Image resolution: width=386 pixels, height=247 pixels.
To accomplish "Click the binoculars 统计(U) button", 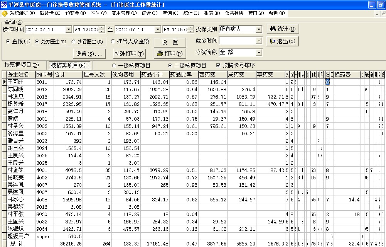I will [x=283, y=29].
